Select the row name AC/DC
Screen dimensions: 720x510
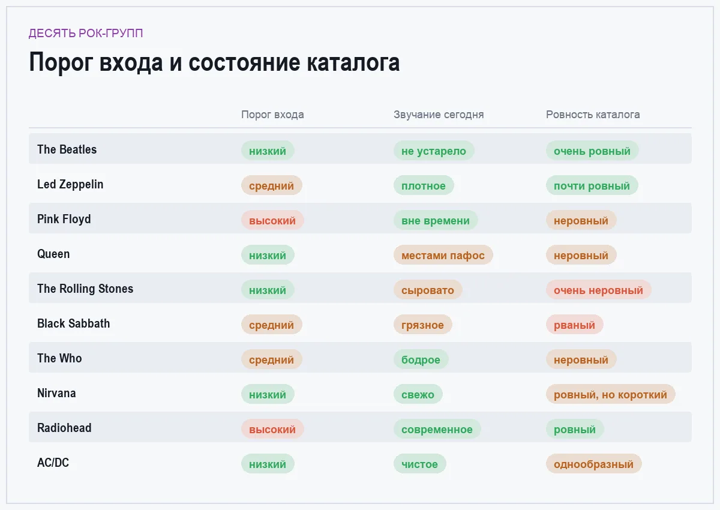pyautogui.click(x=53, y=463)
